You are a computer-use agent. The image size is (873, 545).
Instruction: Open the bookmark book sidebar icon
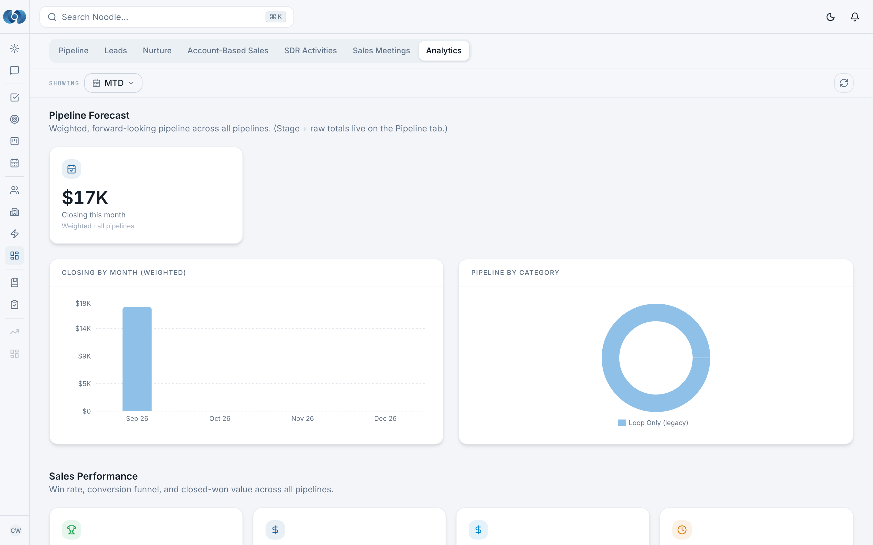(x=15, y=283)
